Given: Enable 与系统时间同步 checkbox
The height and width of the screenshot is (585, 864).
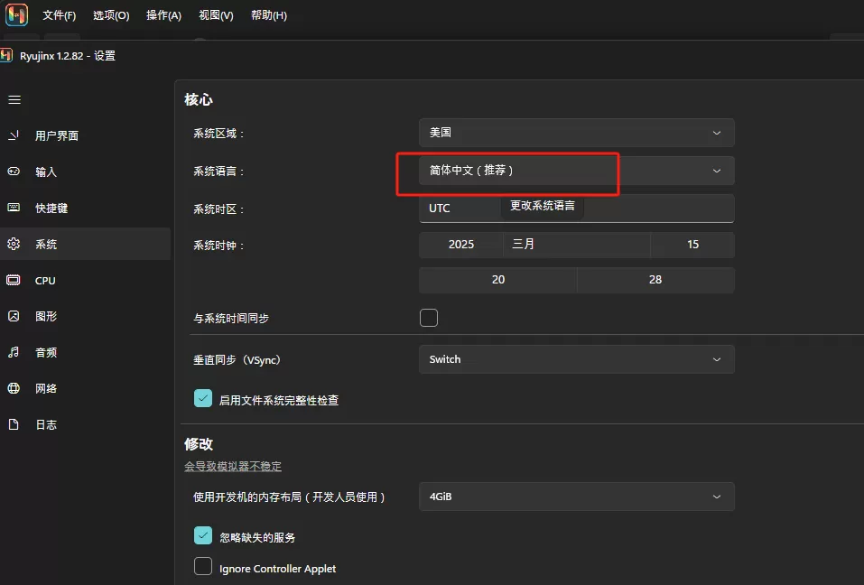Looking at the screenshot, I should (429, 318).
